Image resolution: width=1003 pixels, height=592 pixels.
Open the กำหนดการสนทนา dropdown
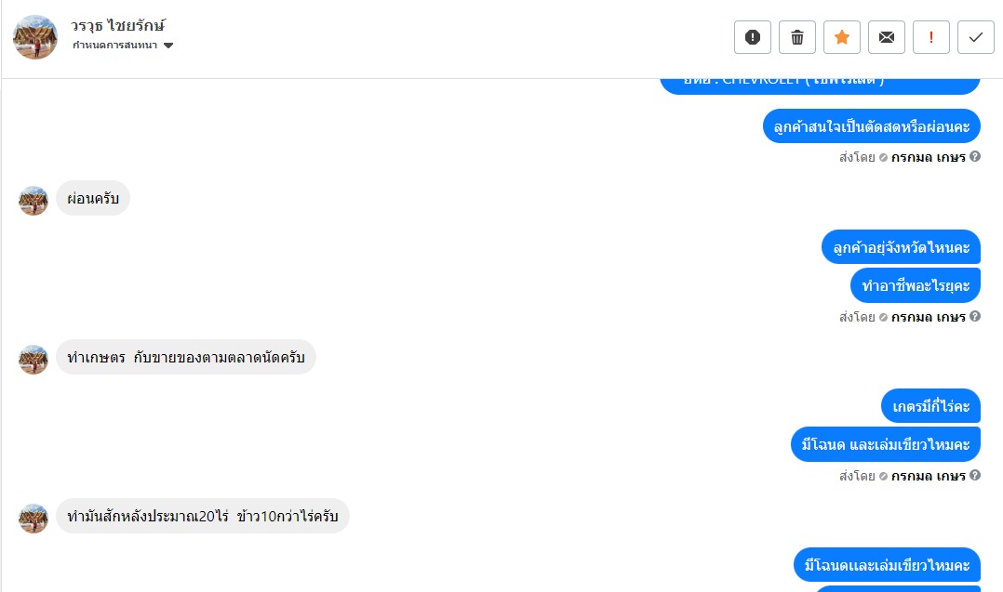pyautogui.click(x=123, y=46)
